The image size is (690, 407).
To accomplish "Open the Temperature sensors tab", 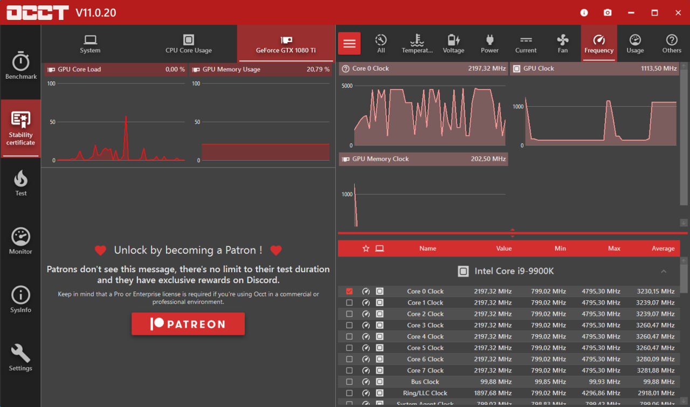I will 417,44.
